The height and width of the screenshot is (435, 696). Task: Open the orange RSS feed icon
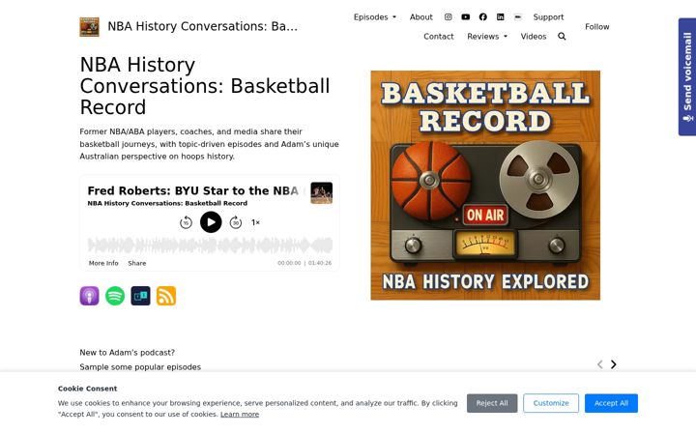166,296
